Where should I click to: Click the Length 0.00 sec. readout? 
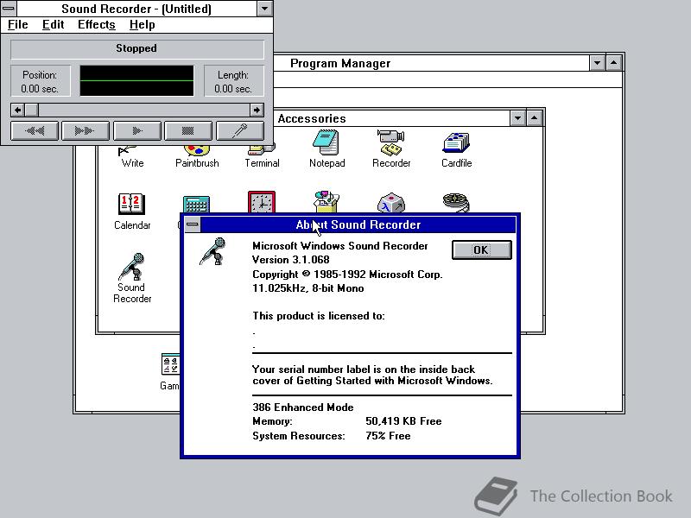(x=233, y=81)
